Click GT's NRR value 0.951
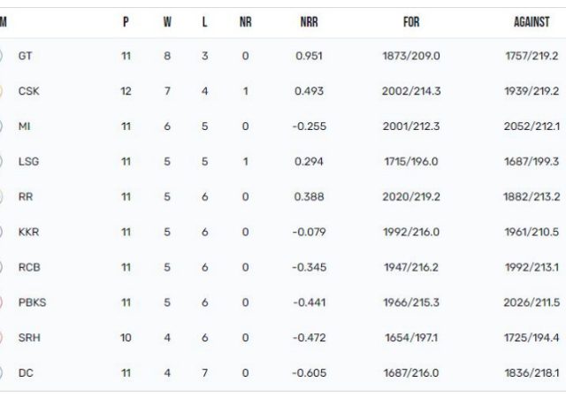Screen dimensions: 566x398 pos(309,56)
